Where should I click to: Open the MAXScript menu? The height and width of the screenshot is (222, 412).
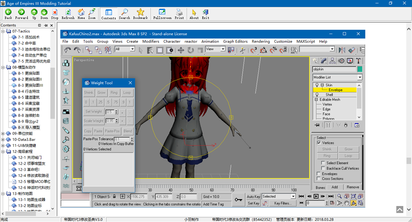click(306, 42)
